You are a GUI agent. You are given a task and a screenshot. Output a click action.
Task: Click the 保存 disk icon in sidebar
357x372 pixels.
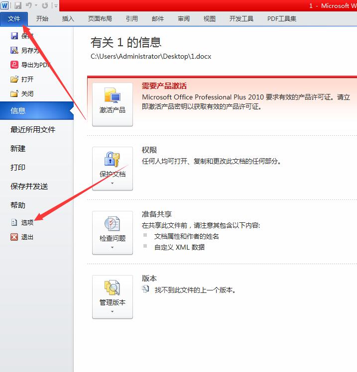(14, 36)
